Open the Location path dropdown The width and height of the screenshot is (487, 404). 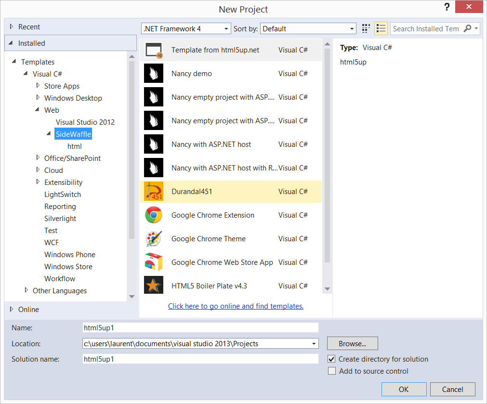(314, 344)
